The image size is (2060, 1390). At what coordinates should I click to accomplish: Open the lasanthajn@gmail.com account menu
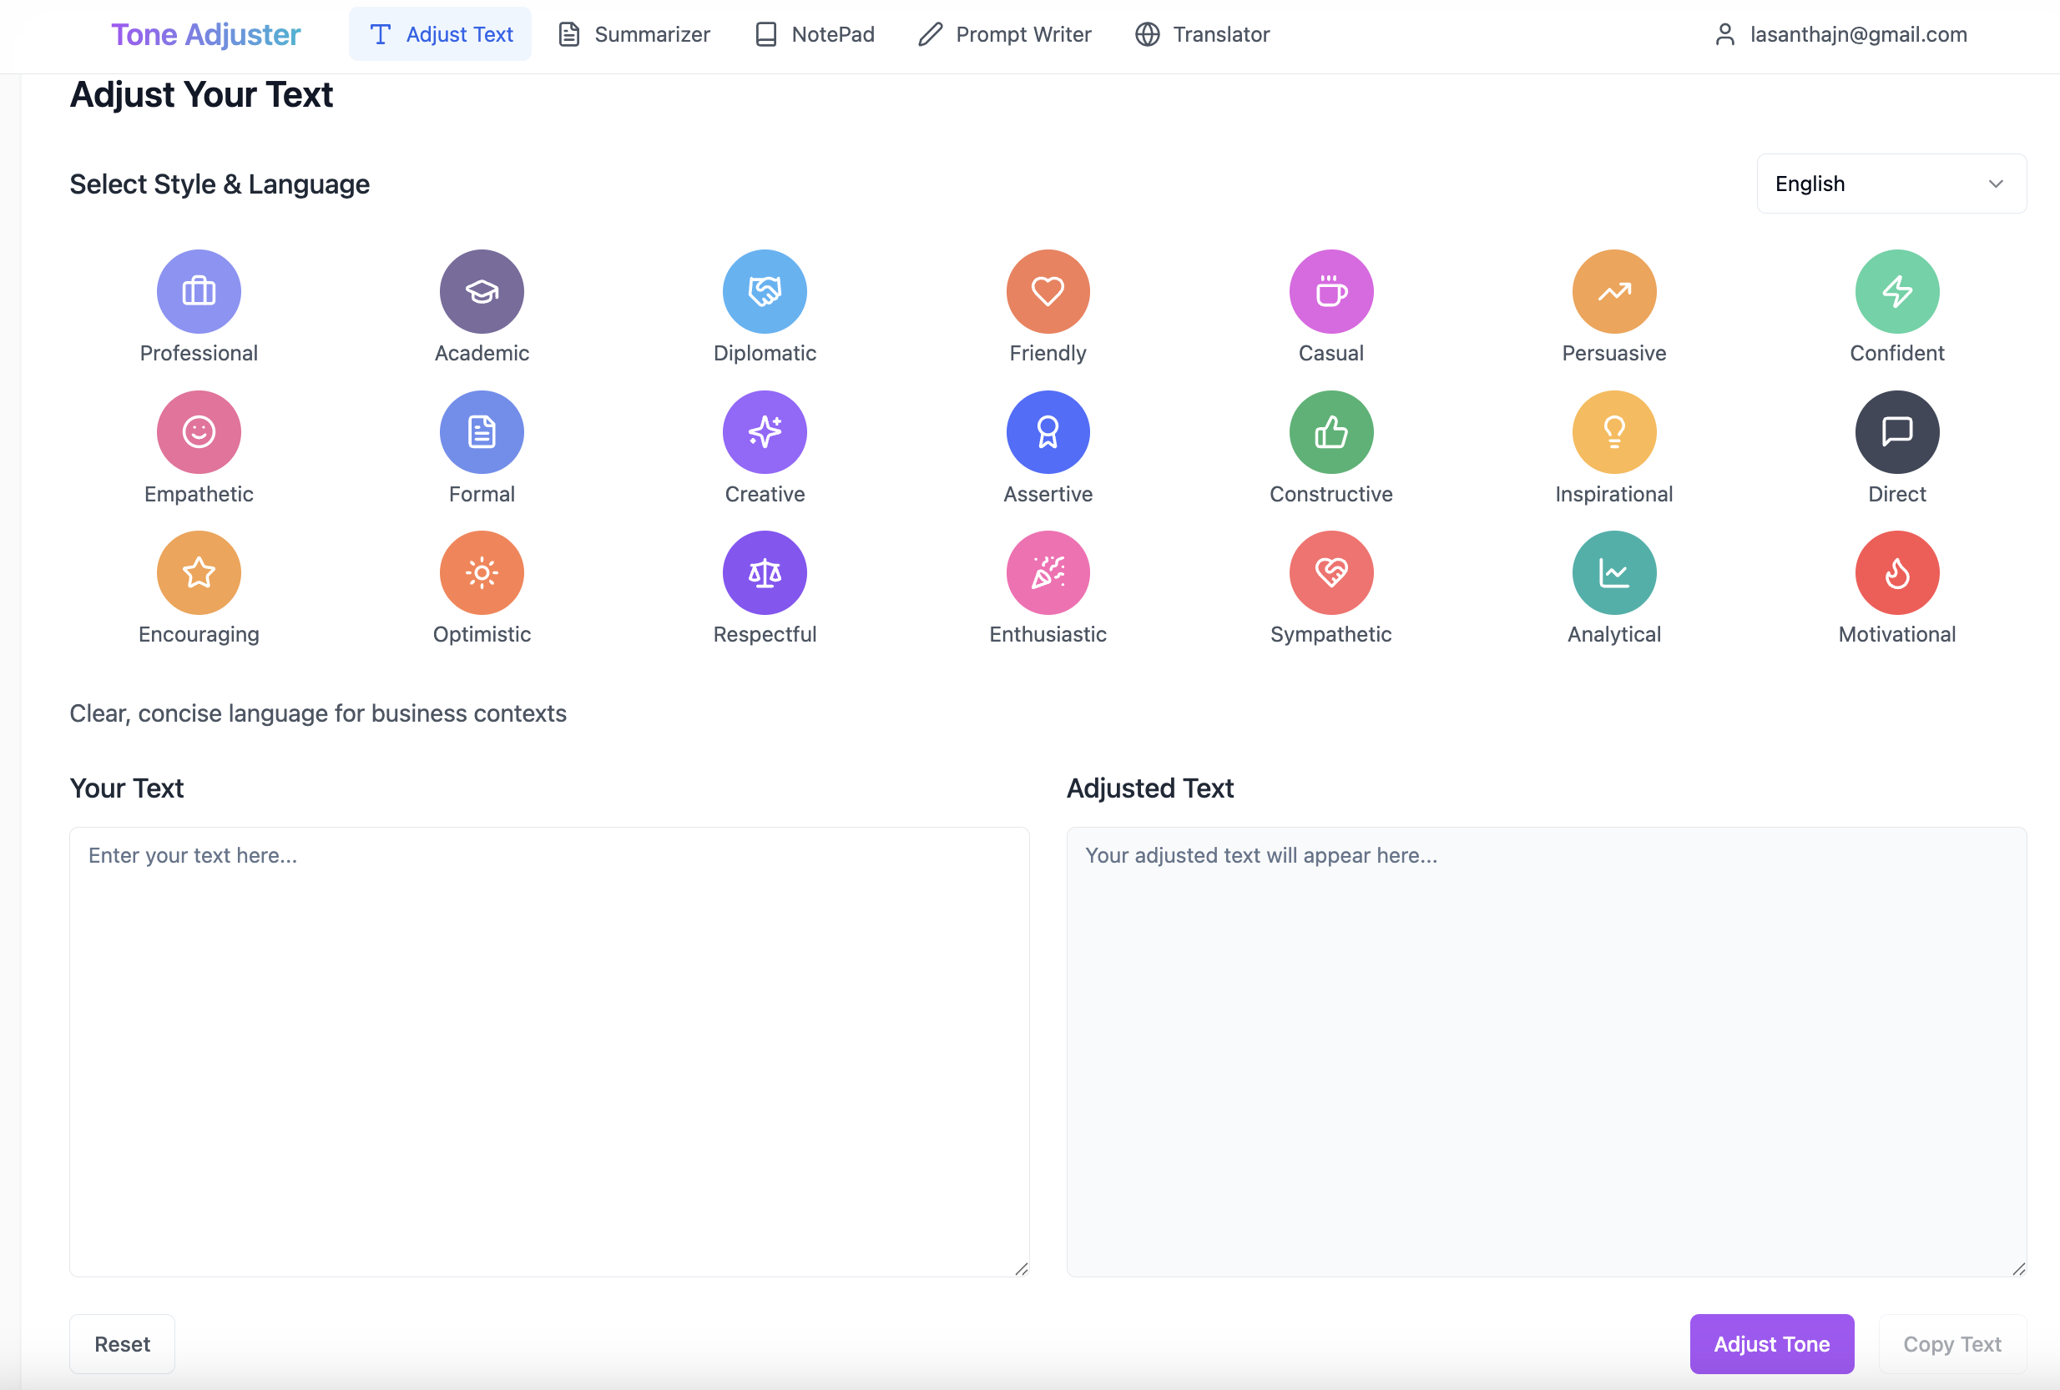click(1840, 33)
